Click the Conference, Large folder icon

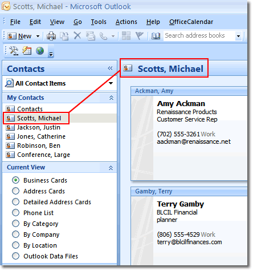pyautogui.click(x=10, y=155)
